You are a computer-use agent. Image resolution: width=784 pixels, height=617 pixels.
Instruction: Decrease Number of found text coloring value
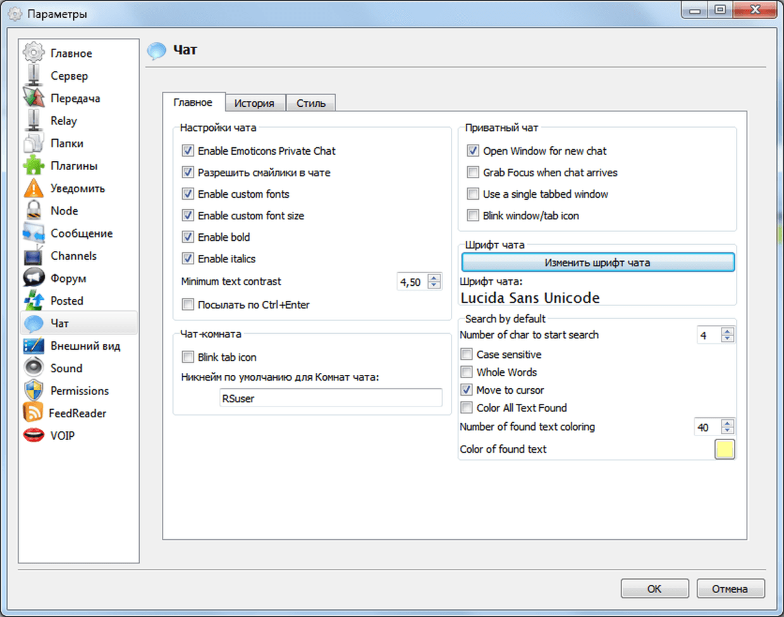point(727,431)
